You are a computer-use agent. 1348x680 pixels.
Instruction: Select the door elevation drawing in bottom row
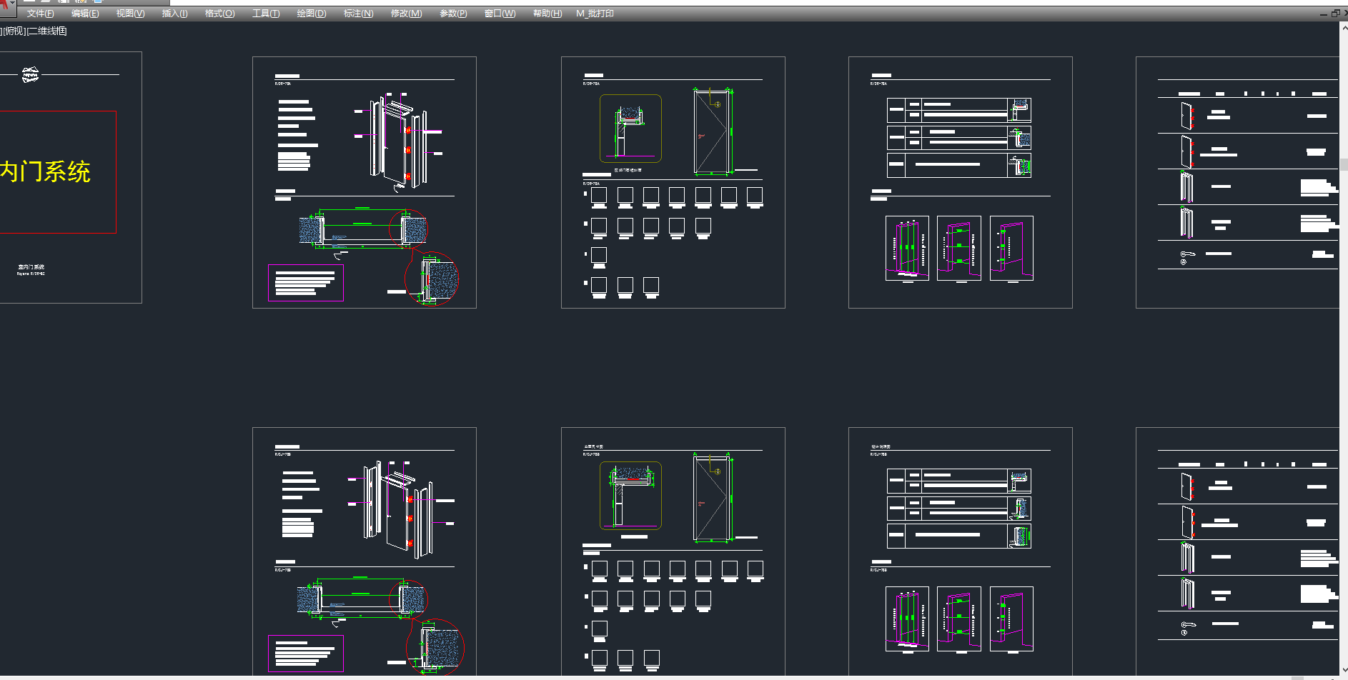point(713,498)
